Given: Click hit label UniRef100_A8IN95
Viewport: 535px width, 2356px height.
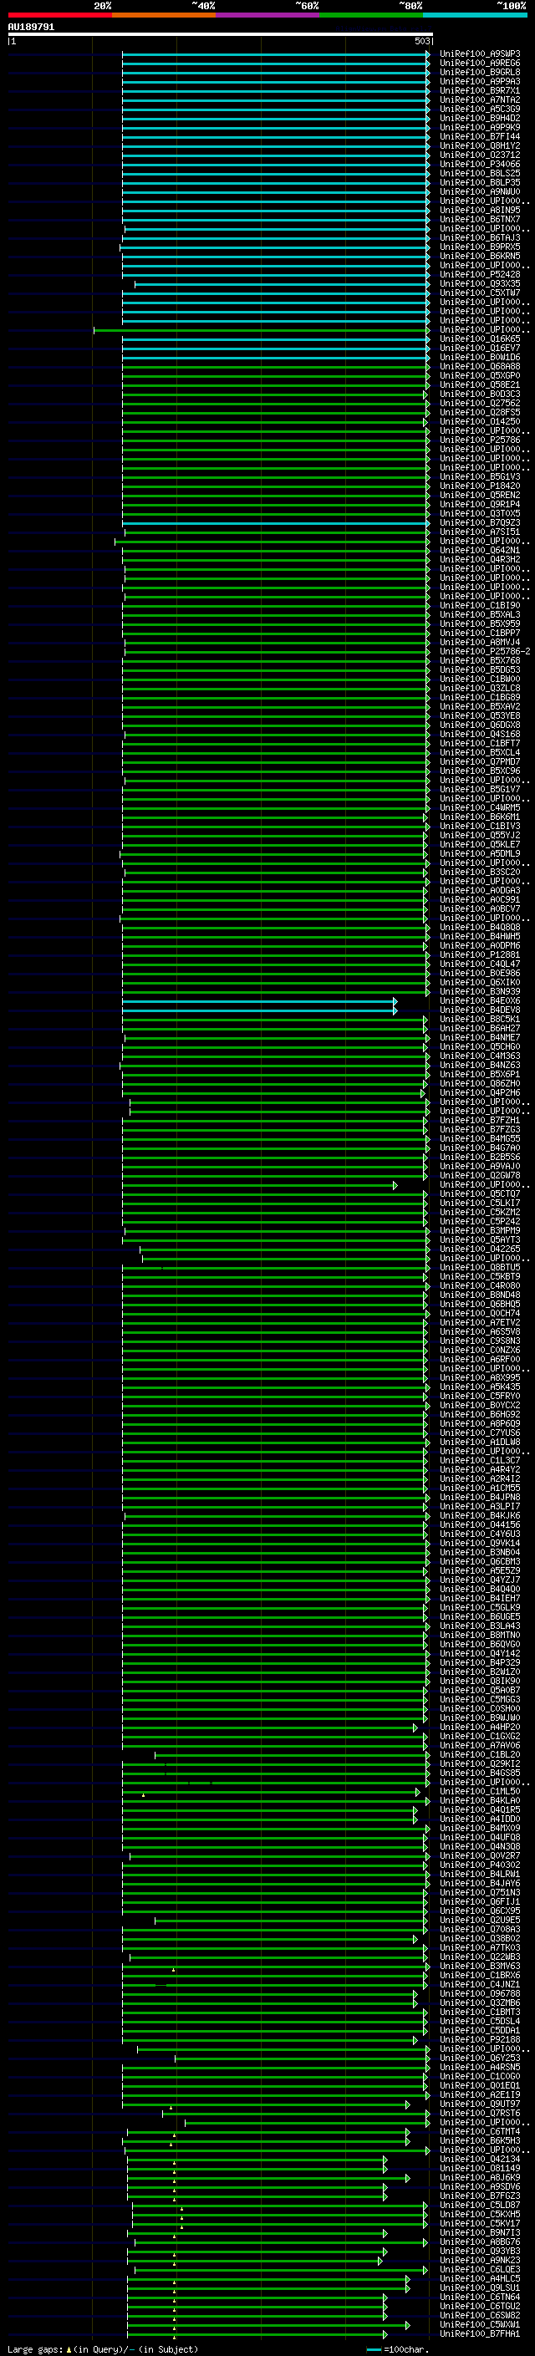Looking at the screenshot, I should point(479,211).
